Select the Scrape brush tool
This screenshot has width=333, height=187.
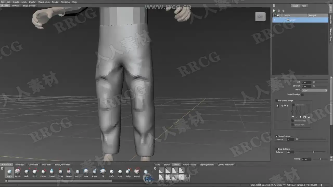tap(94, 172)
